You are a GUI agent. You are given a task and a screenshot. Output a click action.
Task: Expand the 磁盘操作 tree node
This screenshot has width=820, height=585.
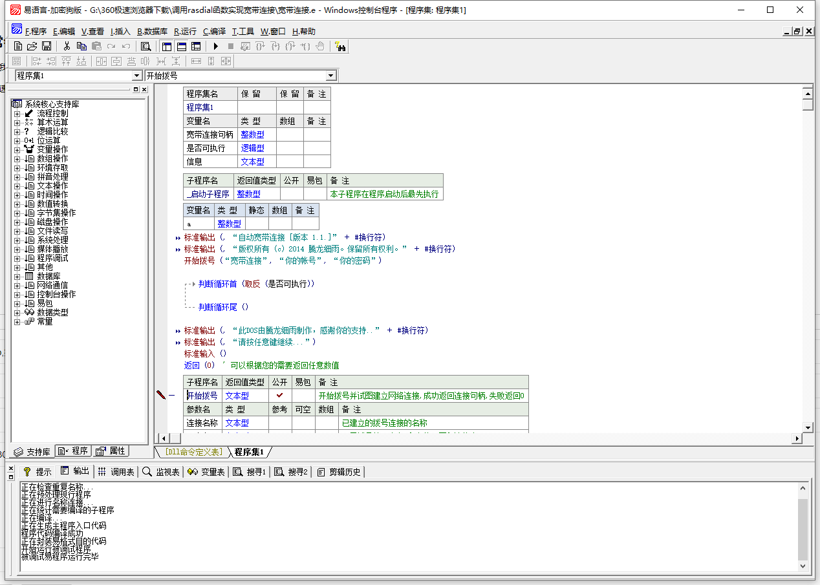pos(17,222)
